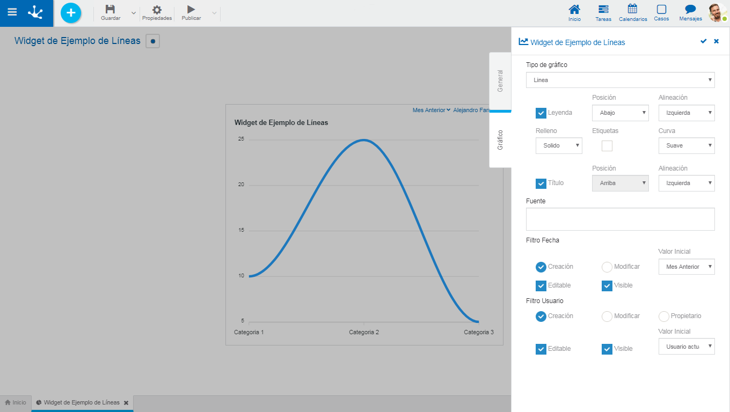Enable the Etiquetas checkbox
730x412 pixels.
[x=607, y=146]
